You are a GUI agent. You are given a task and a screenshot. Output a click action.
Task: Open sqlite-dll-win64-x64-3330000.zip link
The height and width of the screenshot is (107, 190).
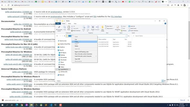pyautogui.click(x=19, y=59)
